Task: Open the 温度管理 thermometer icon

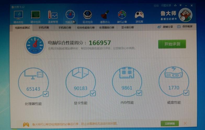Action: point(53,15)
